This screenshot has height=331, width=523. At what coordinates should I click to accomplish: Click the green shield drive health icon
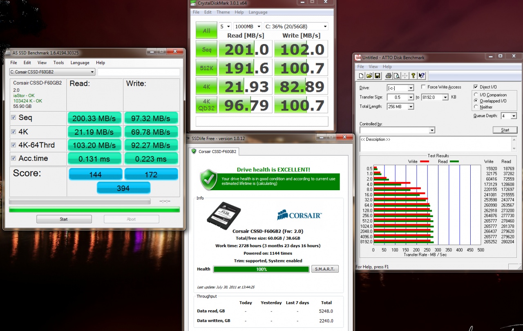208,180
